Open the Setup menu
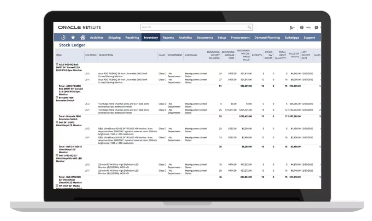This screenshot has width=372, height=221. coord(222,37)
